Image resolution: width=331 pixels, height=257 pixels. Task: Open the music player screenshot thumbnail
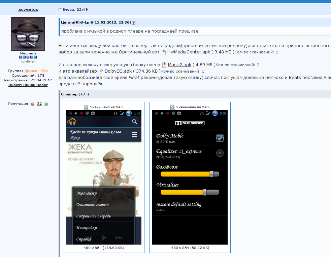tap(104, 177)
